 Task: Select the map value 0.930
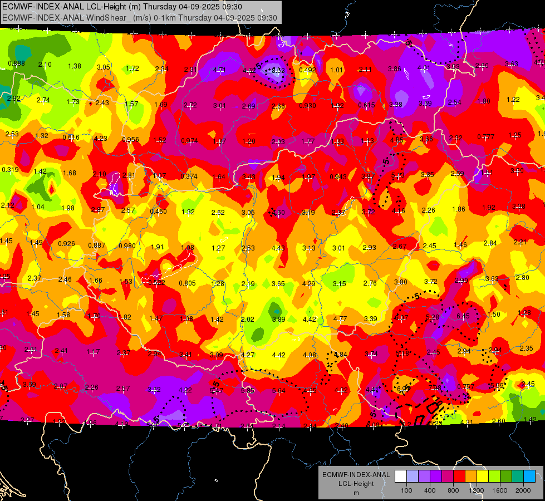tap(308, 105)
